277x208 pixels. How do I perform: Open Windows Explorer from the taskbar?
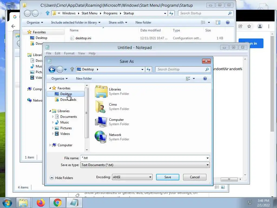click(x=23, y=203)
